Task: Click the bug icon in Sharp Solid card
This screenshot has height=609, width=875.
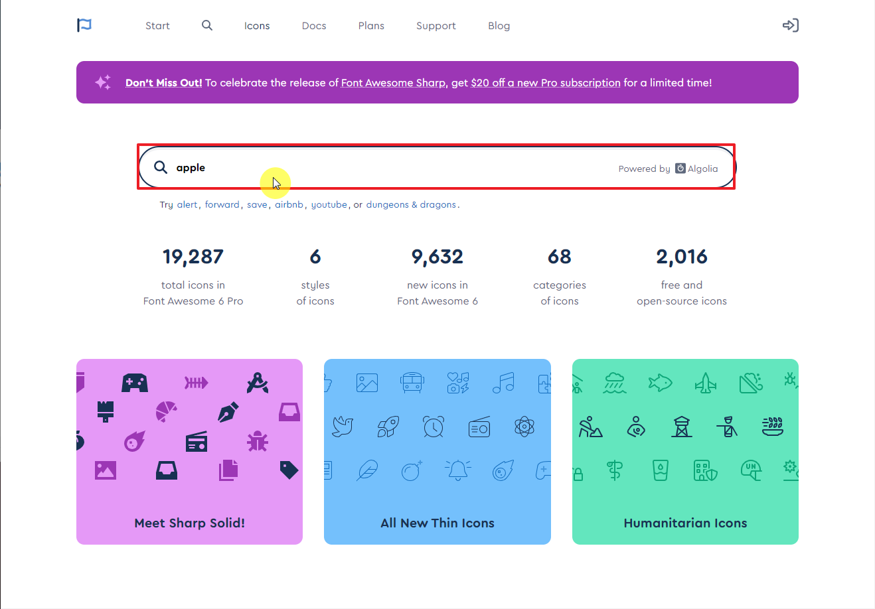Action: pyautogui.click(x=258, y=441)
